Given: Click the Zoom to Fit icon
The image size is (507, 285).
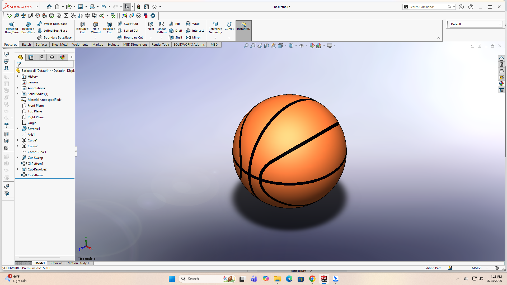Looking at the screenshot, I should pyautogui.click(x=246, y=46).
